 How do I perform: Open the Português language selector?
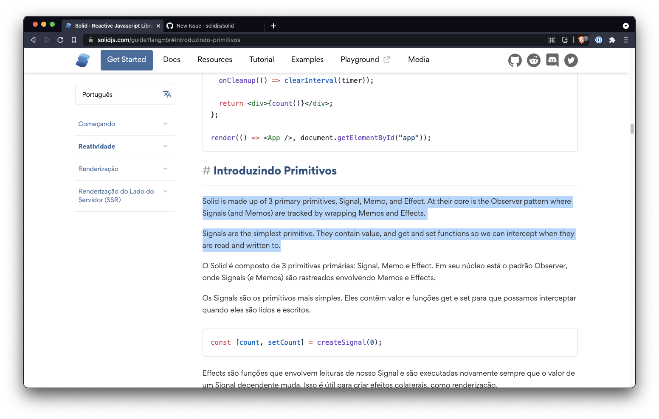point(119,94)
